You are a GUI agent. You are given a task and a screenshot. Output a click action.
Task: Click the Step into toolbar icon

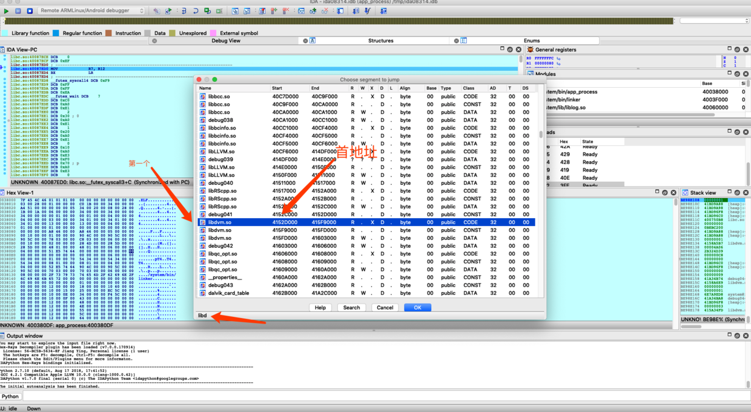(184, 11)
